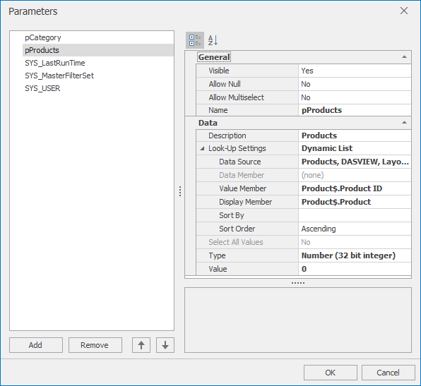Open Look-Up Settings value Dynamic List
The image size is (421, 386).
(x=355, y=148)
